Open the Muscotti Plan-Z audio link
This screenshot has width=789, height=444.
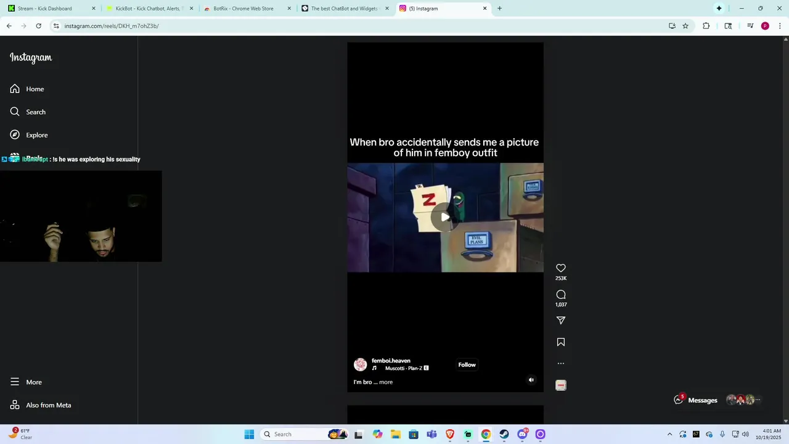[x=404, y=368]
